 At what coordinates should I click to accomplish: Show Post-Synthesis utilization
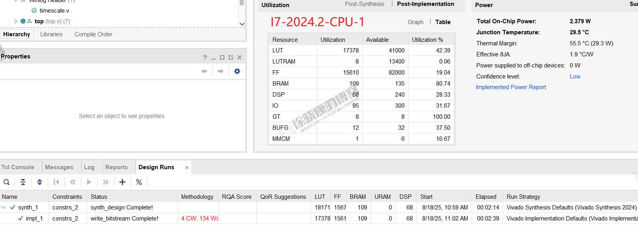click(x=364, y=4)
